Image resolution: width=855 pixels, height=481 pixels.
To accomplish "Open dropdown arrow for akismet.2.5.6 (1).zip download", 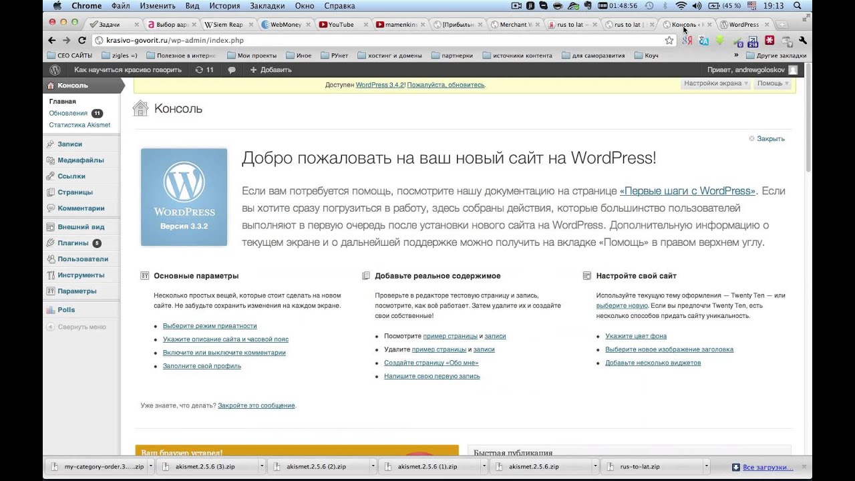I will coord(484,467).
